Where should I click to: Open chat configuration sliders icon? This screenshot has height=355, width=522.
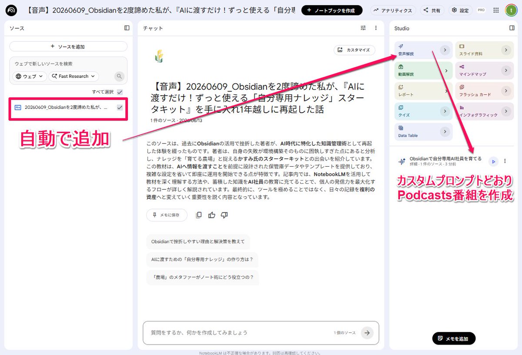pyautogui.click(x=363, y=28)
